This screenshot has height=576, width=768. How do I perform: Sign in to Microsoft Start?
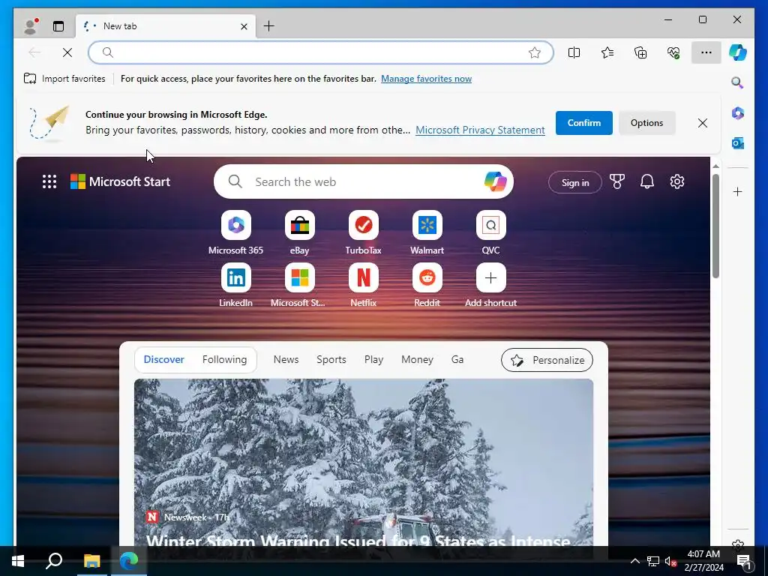point(575,183)
